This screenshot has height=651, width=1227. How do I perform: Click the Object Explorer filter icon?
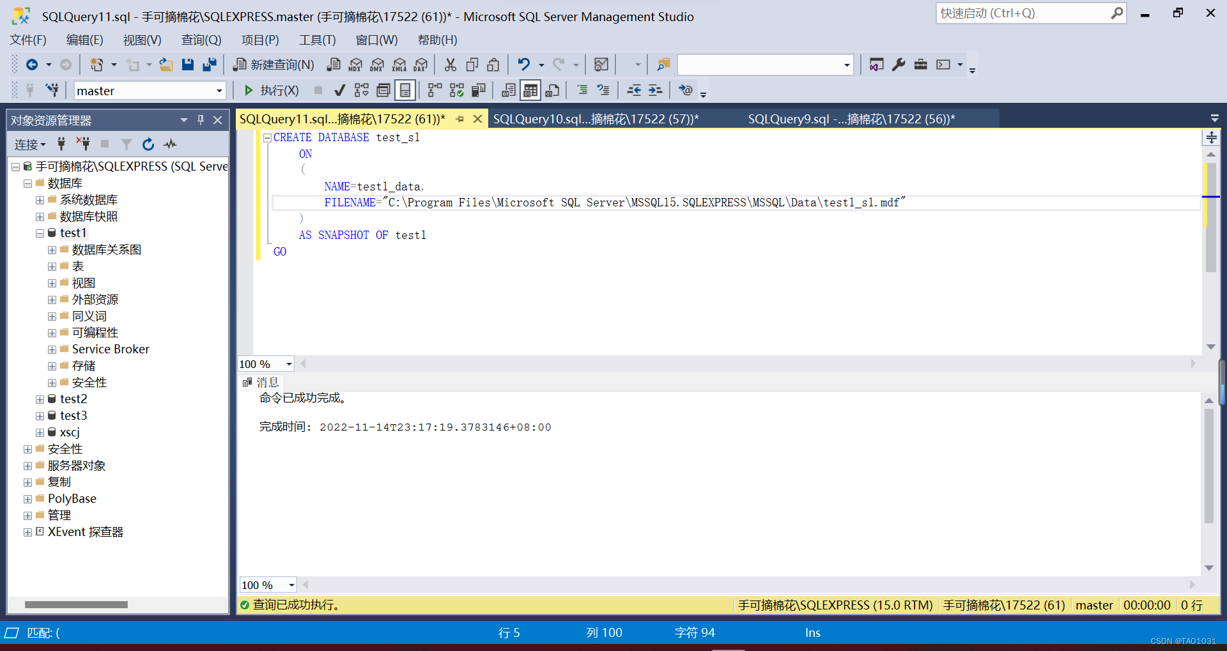click(x=127, y=144)
